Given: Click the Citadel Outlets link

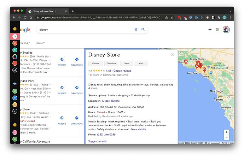Looking at the screenshot, I should click(x=111, y=101).
